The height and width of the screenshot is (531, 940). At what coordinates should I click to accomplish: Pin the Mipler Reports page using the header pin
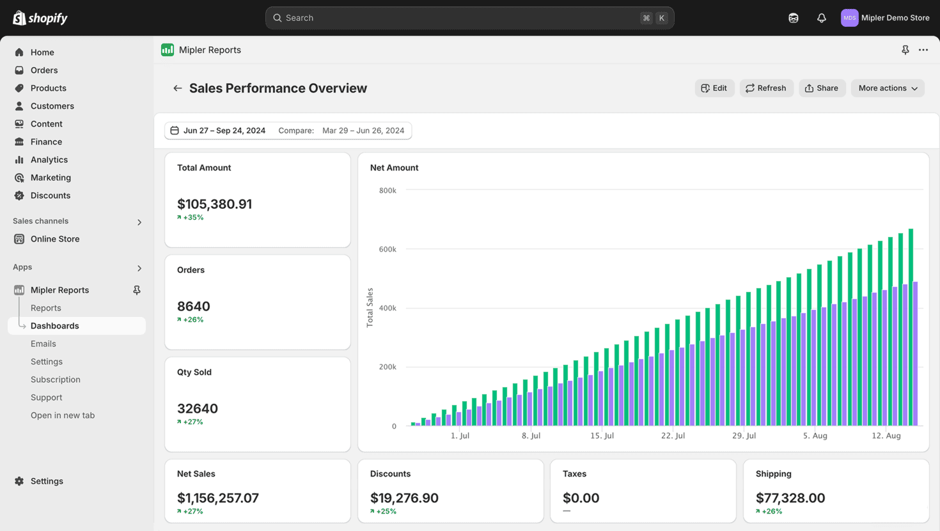(x=905, y=49)
